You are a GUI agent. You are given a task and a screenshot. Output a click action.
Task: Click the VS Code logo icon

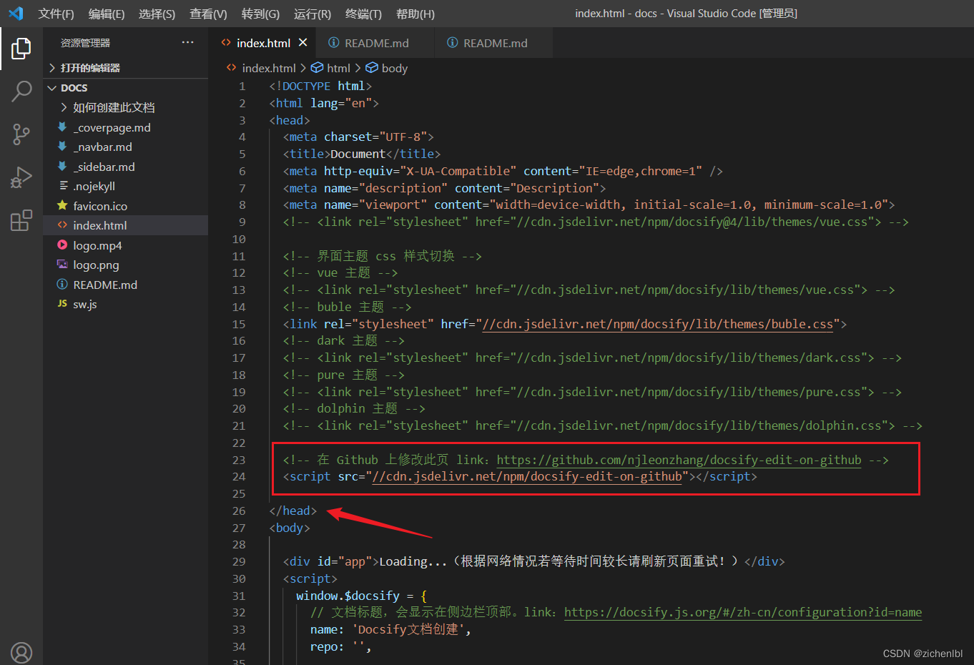point(15,14)
